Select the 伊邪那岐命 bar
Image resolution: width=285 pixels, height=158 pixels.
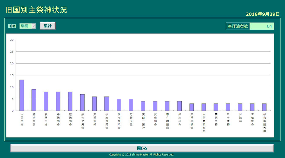119,105
